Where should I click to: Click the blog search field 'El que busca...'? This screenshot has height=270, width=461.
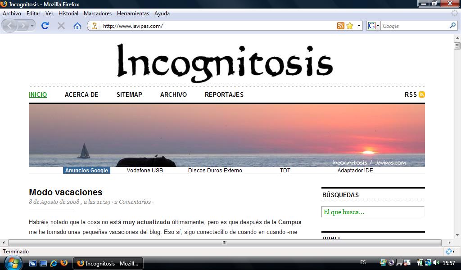pos(373,212)
